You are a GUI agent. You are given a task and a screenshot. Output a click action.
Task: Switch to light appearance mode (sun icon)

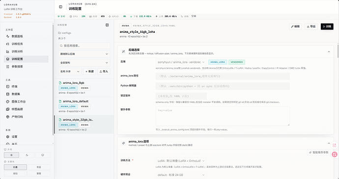coord(11,155)
